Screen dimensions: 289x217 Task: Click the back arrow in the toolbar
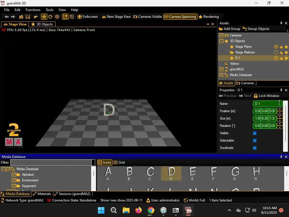click(x=7, y=17)
